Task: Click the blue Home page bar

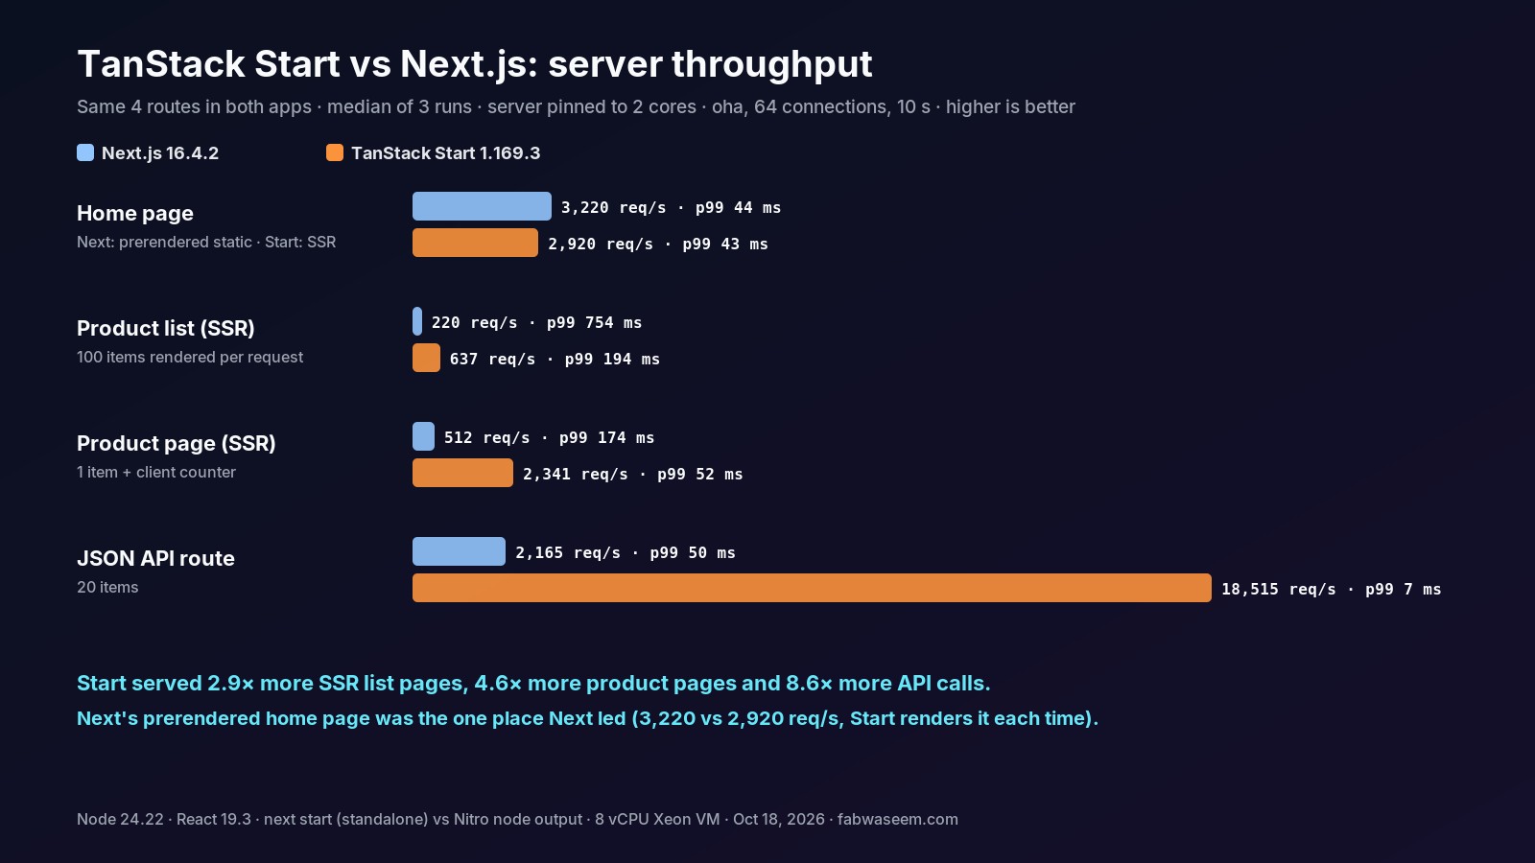Action: click(x=482, y=206)
